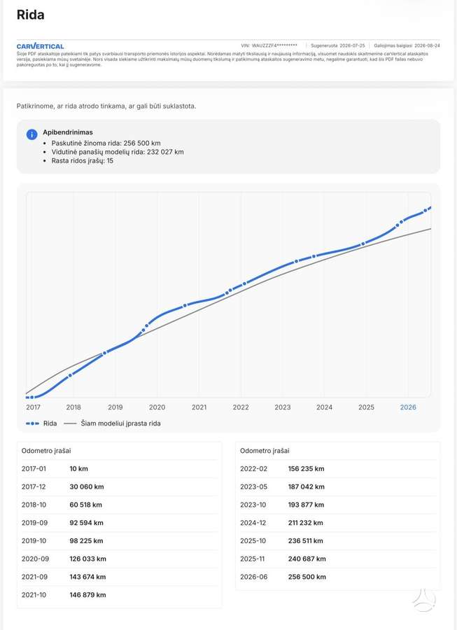Click the 2021 year label on chart axis
457x630 pixels.
click(x=199, y=407)
